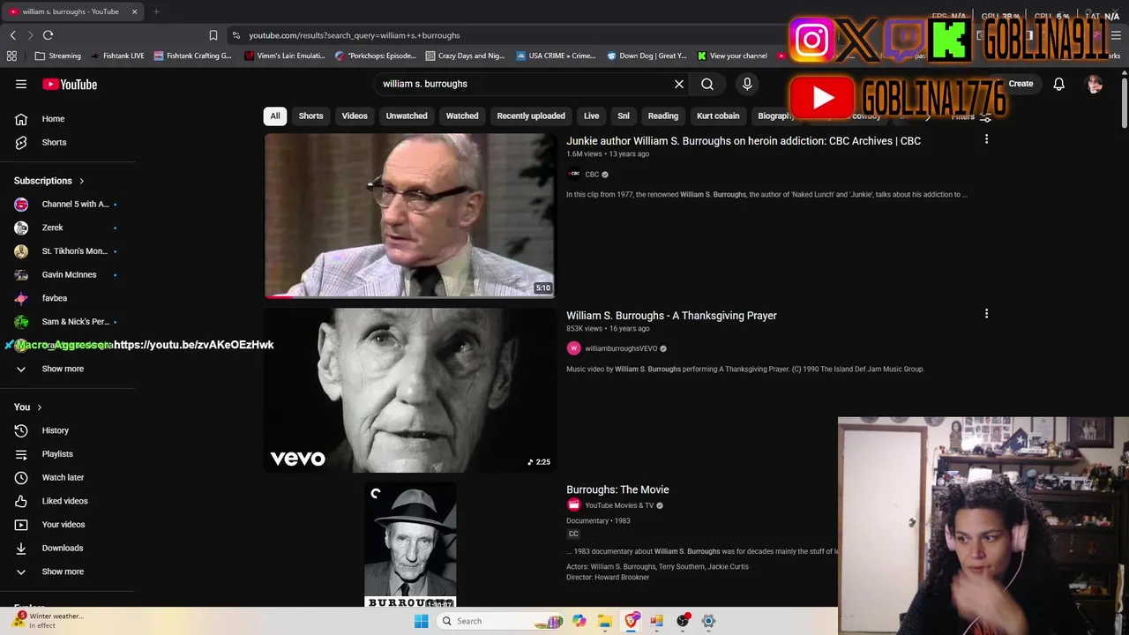Select the Videos filter chip
This screenshot has height=635, width=1129.
coord(355,116)
